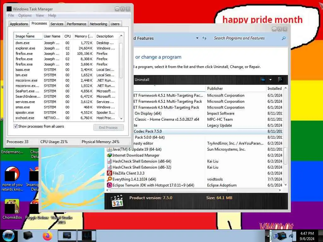This screenshot has height=242, width=323.
Task: Toggle Show processes from all users
Action: click(16, 126)
